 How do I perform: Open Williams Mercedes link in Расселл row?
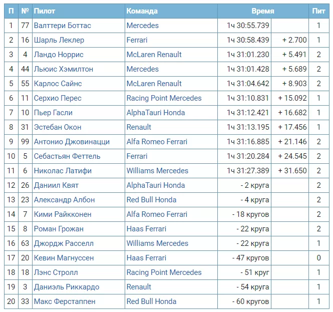point(157,243)
